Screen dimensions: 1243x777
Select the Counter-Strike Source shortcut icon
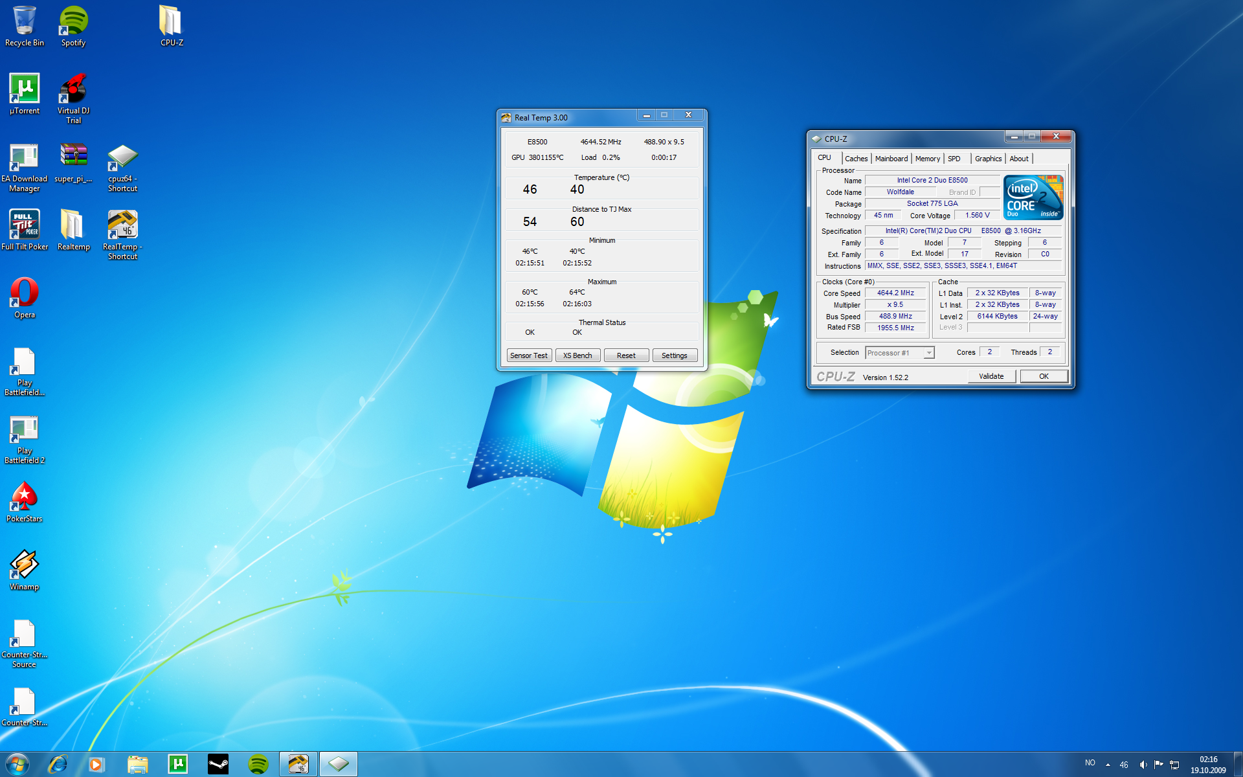coord(25,644)
